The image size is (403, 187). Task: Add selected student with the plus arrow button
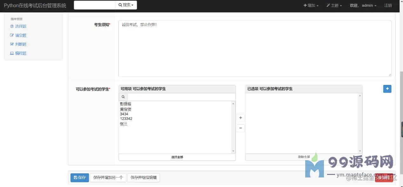240,118
